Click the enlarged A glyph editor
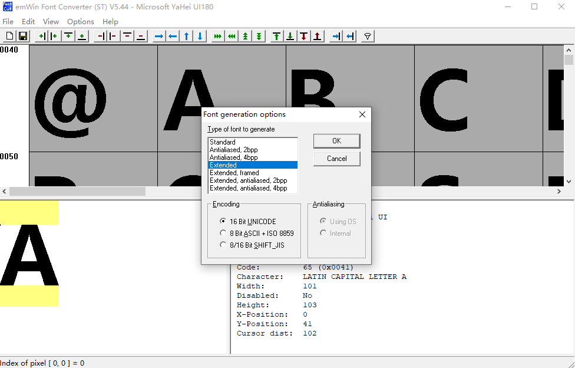Image resolution: width=575 pixels, height=368 pixels. click(x=29, y=254)
